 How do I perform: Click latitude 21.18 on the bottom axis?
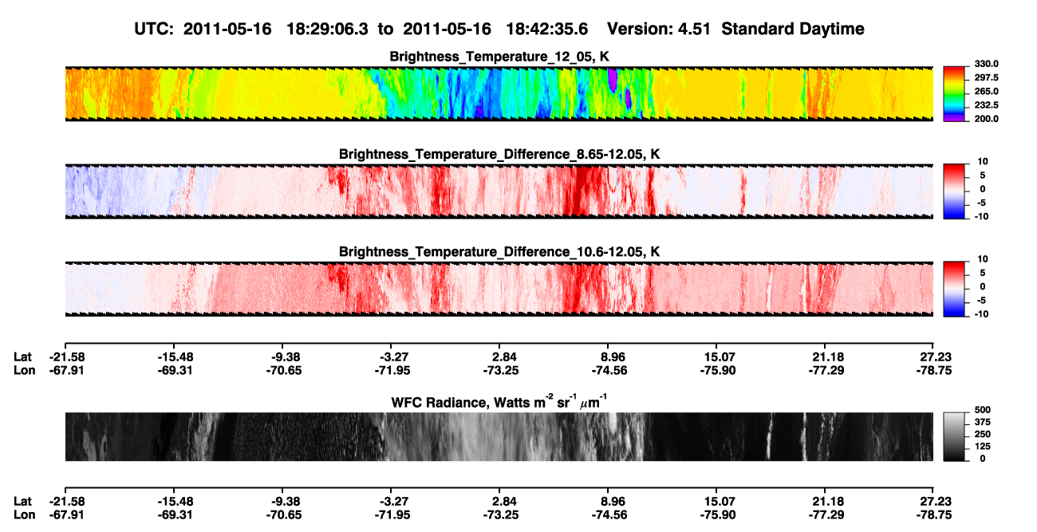(828, 502)
